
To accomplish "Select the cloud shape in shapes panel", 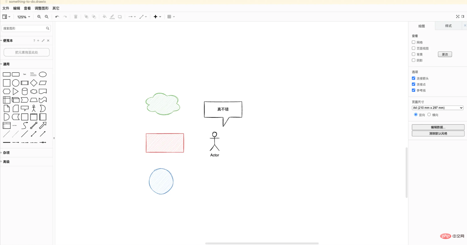I will tap(33, 92).
